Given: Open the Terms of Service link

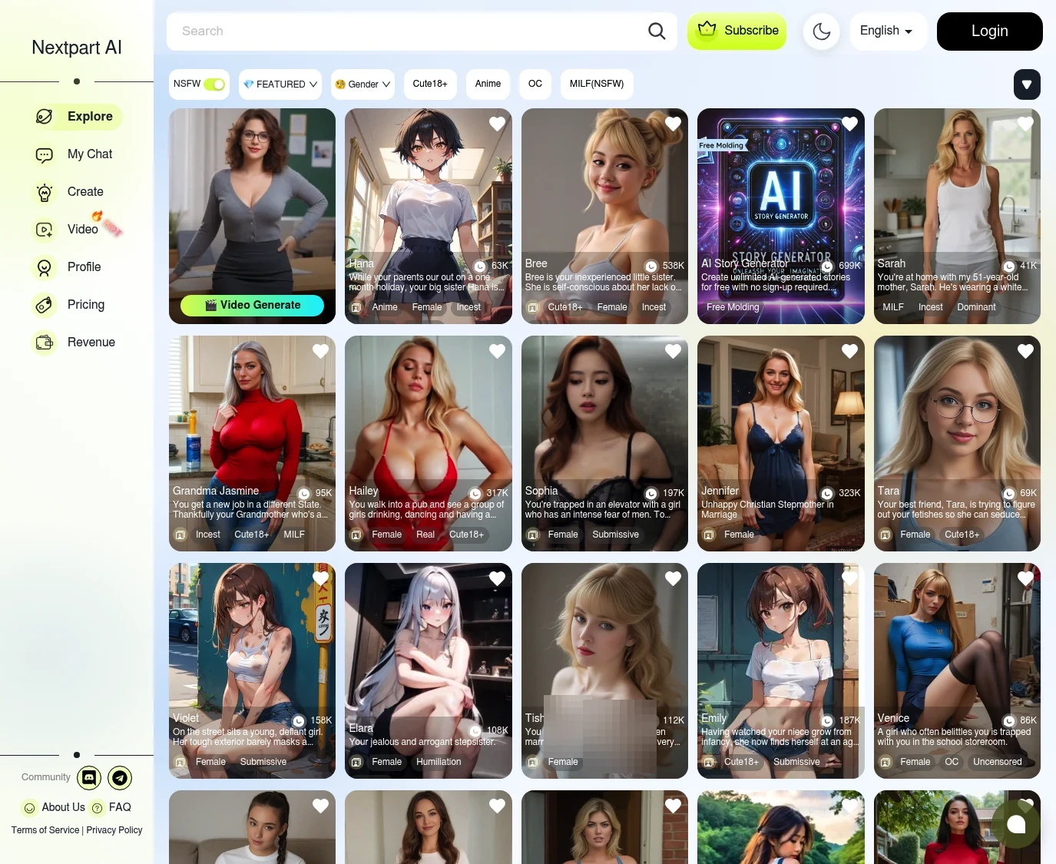Looking at the screenshot, I should [45, 830].
